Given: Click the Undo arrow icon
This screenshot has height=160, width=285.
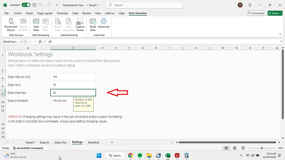Looking at the screenshot, I should click(x=41, y=5).
